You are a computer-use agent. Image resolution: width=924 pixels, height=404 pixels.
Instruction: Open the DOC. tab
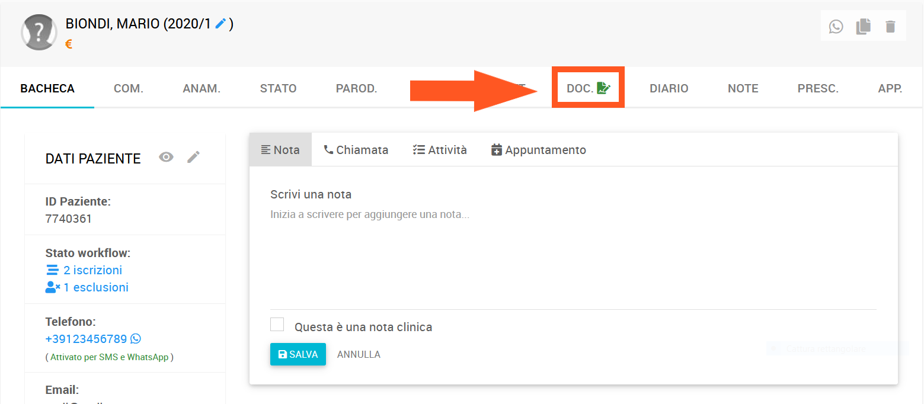pyautogui.click(x=588, y=88)
